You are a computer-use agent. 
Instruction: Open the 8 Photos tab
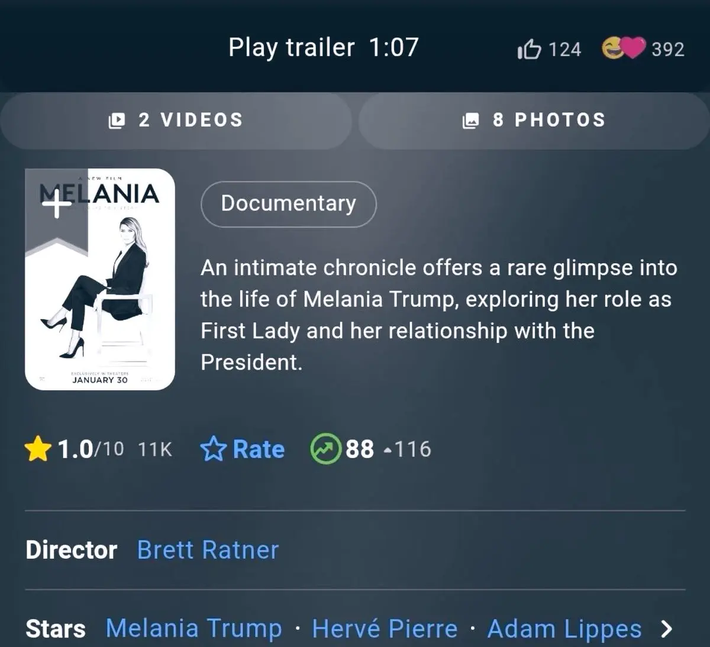534,121
